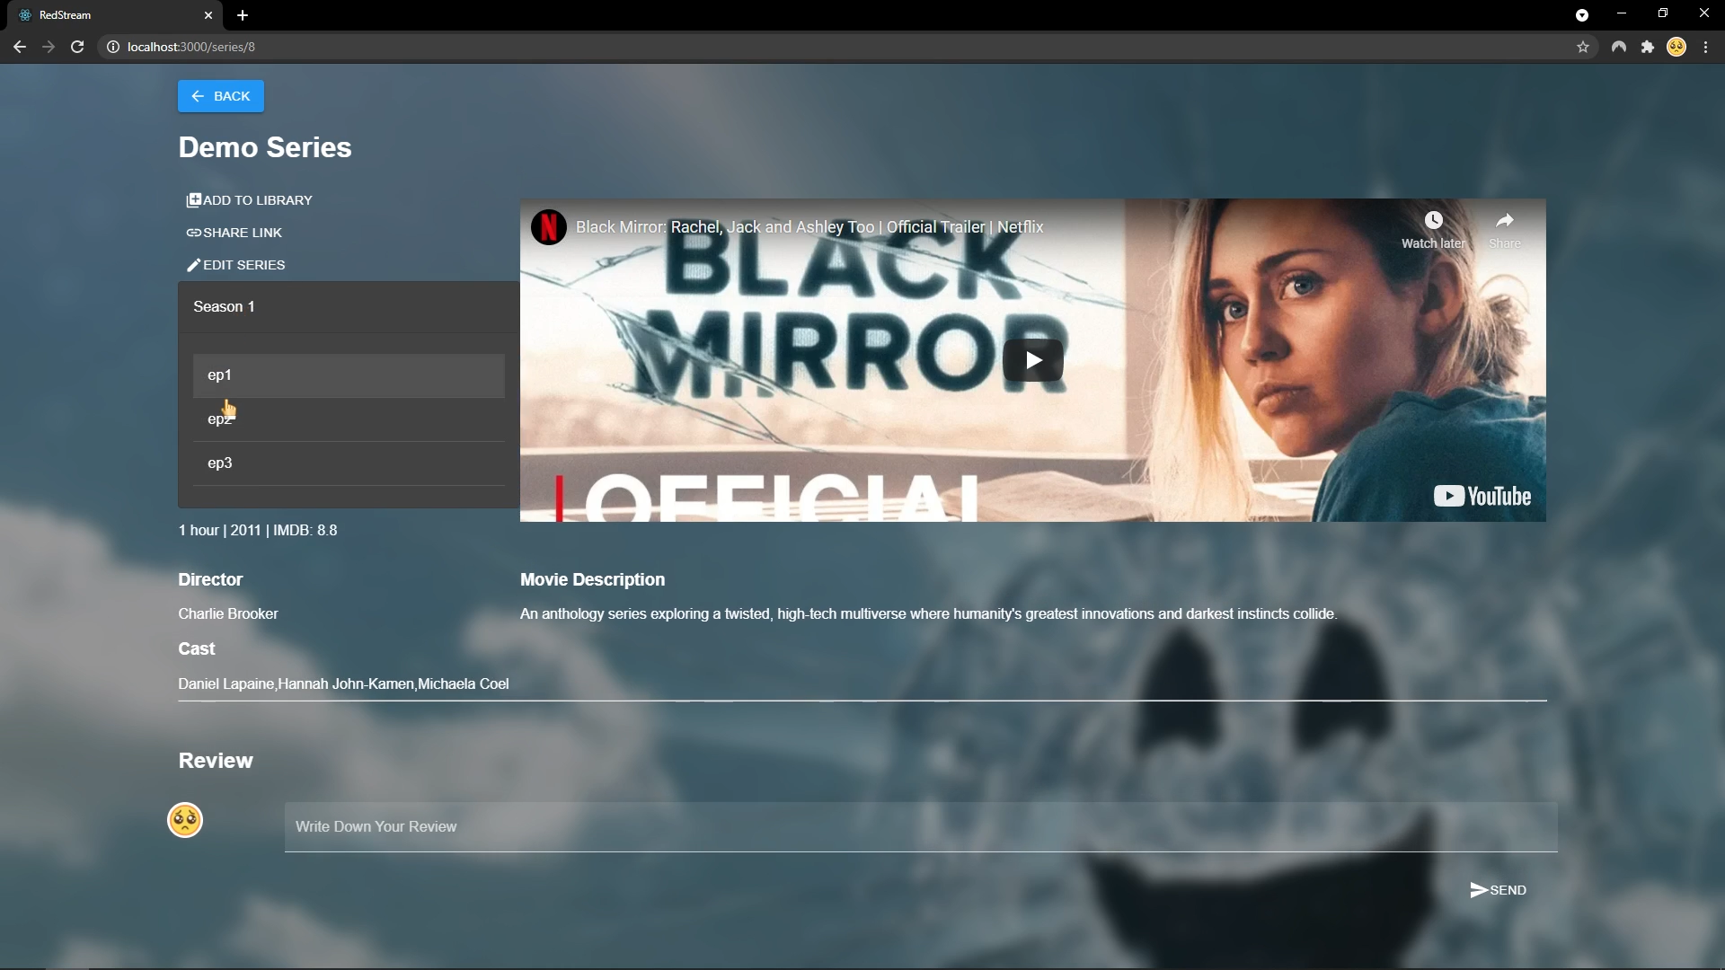Click the Watch later clock icon
This screenshot has height=970, width=1725.
pos(1433,221)
